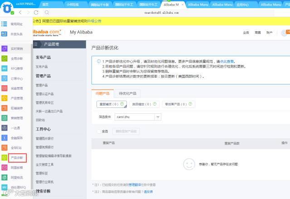Open the 业务 top navigation menu
This screenshot has width=290, height=199.
pyautogui.click(x=246, y=33)
